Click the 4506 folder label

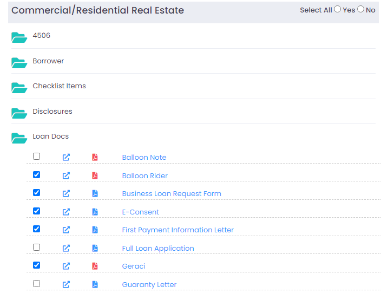42,36
